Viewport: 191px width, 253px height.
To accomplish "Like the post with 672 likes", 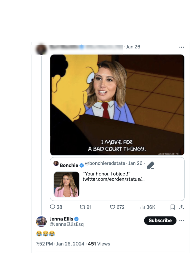I will [113, 207].
